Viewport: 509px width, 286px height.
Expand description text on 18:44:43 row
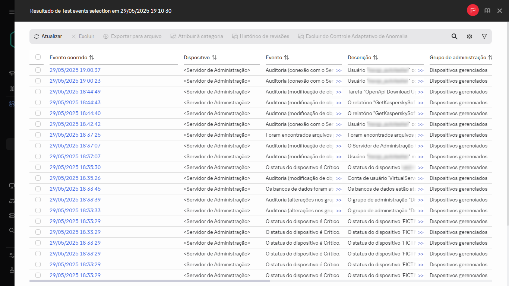coord(421,103)
